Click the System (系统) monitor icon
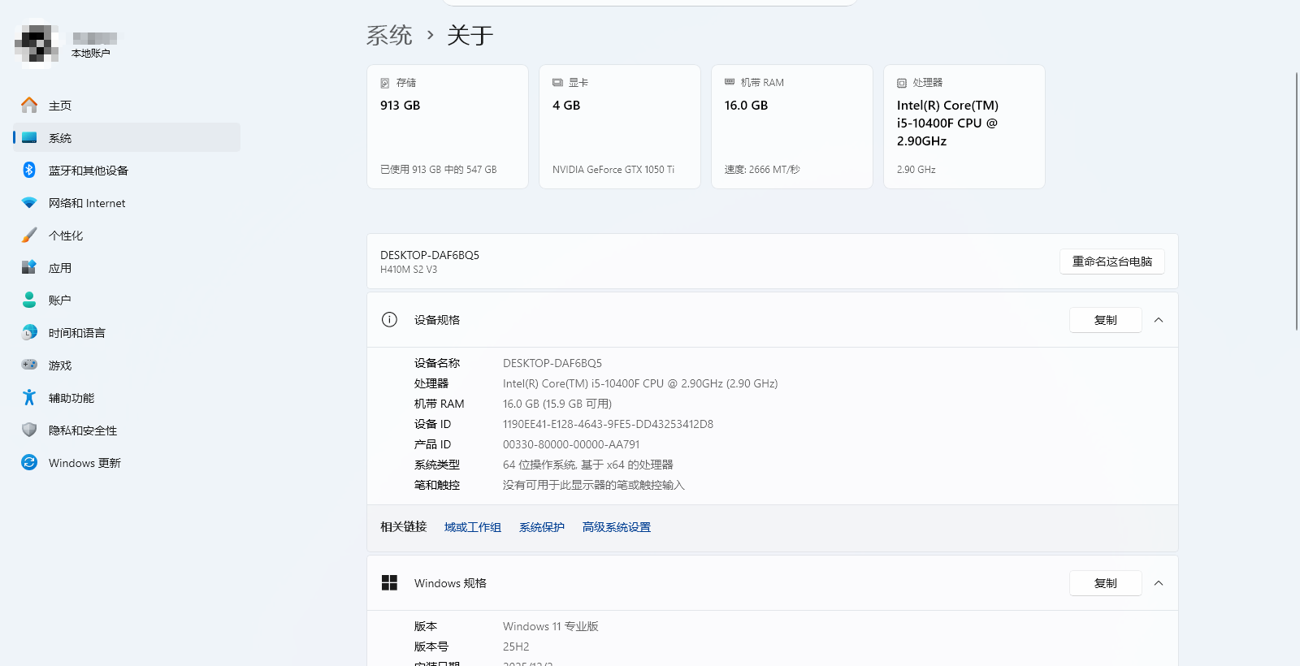 29,137
